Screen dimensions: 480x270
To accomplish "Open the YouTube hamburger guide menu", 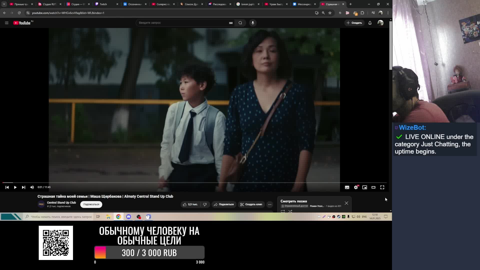I will [7, 23].
